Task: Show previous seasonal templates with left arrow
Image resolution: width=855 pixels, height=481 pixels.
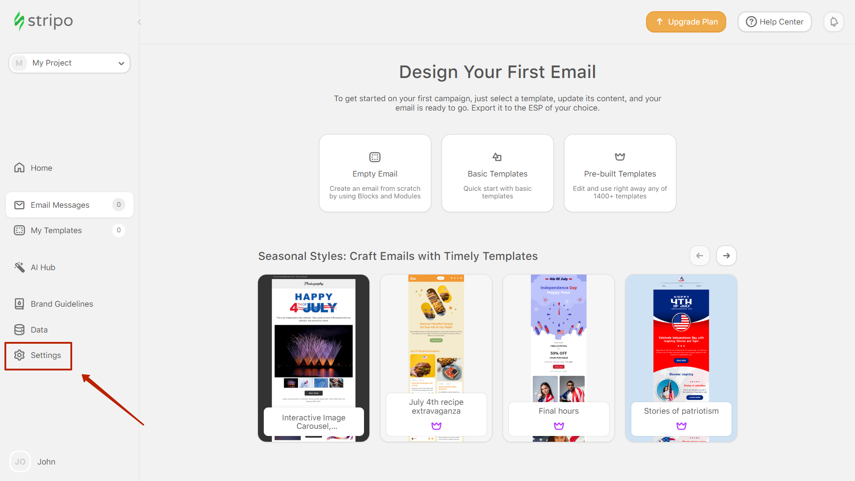Action: click(x=700, y=255)
